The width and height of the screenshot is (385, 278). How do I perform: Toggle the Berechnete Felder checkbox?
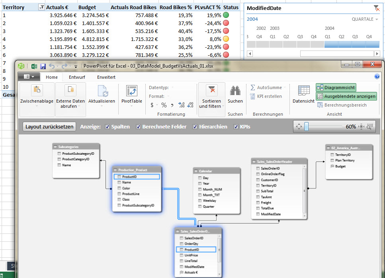coord(139,126)
